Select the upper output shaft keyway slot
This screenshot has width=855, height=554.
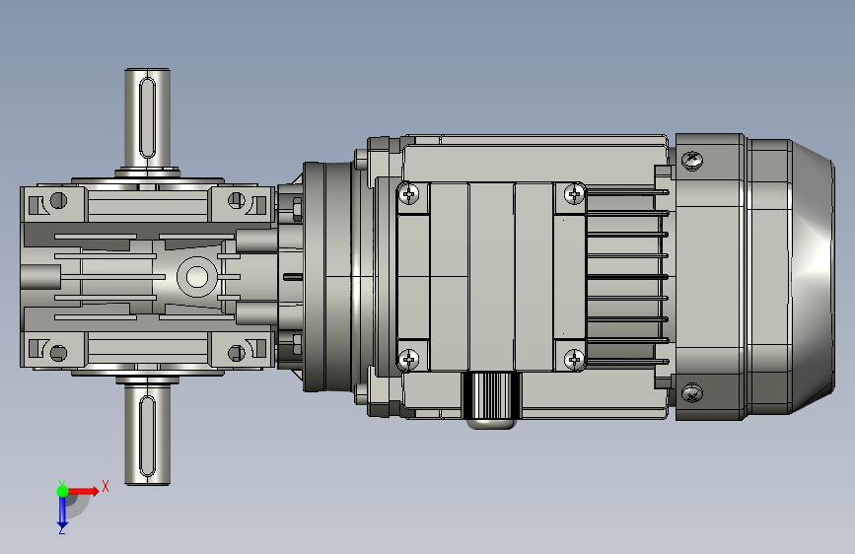pos(147,117)
